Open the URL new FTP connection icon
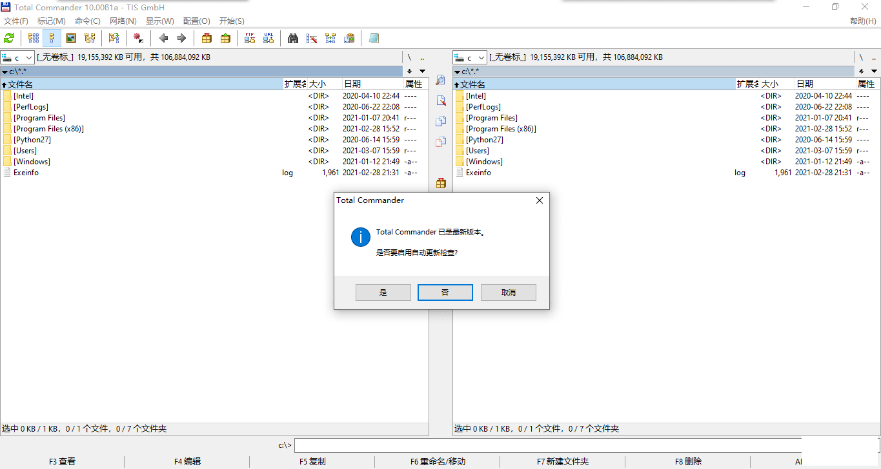Screen dimensions: 881x469 point(268,38)
